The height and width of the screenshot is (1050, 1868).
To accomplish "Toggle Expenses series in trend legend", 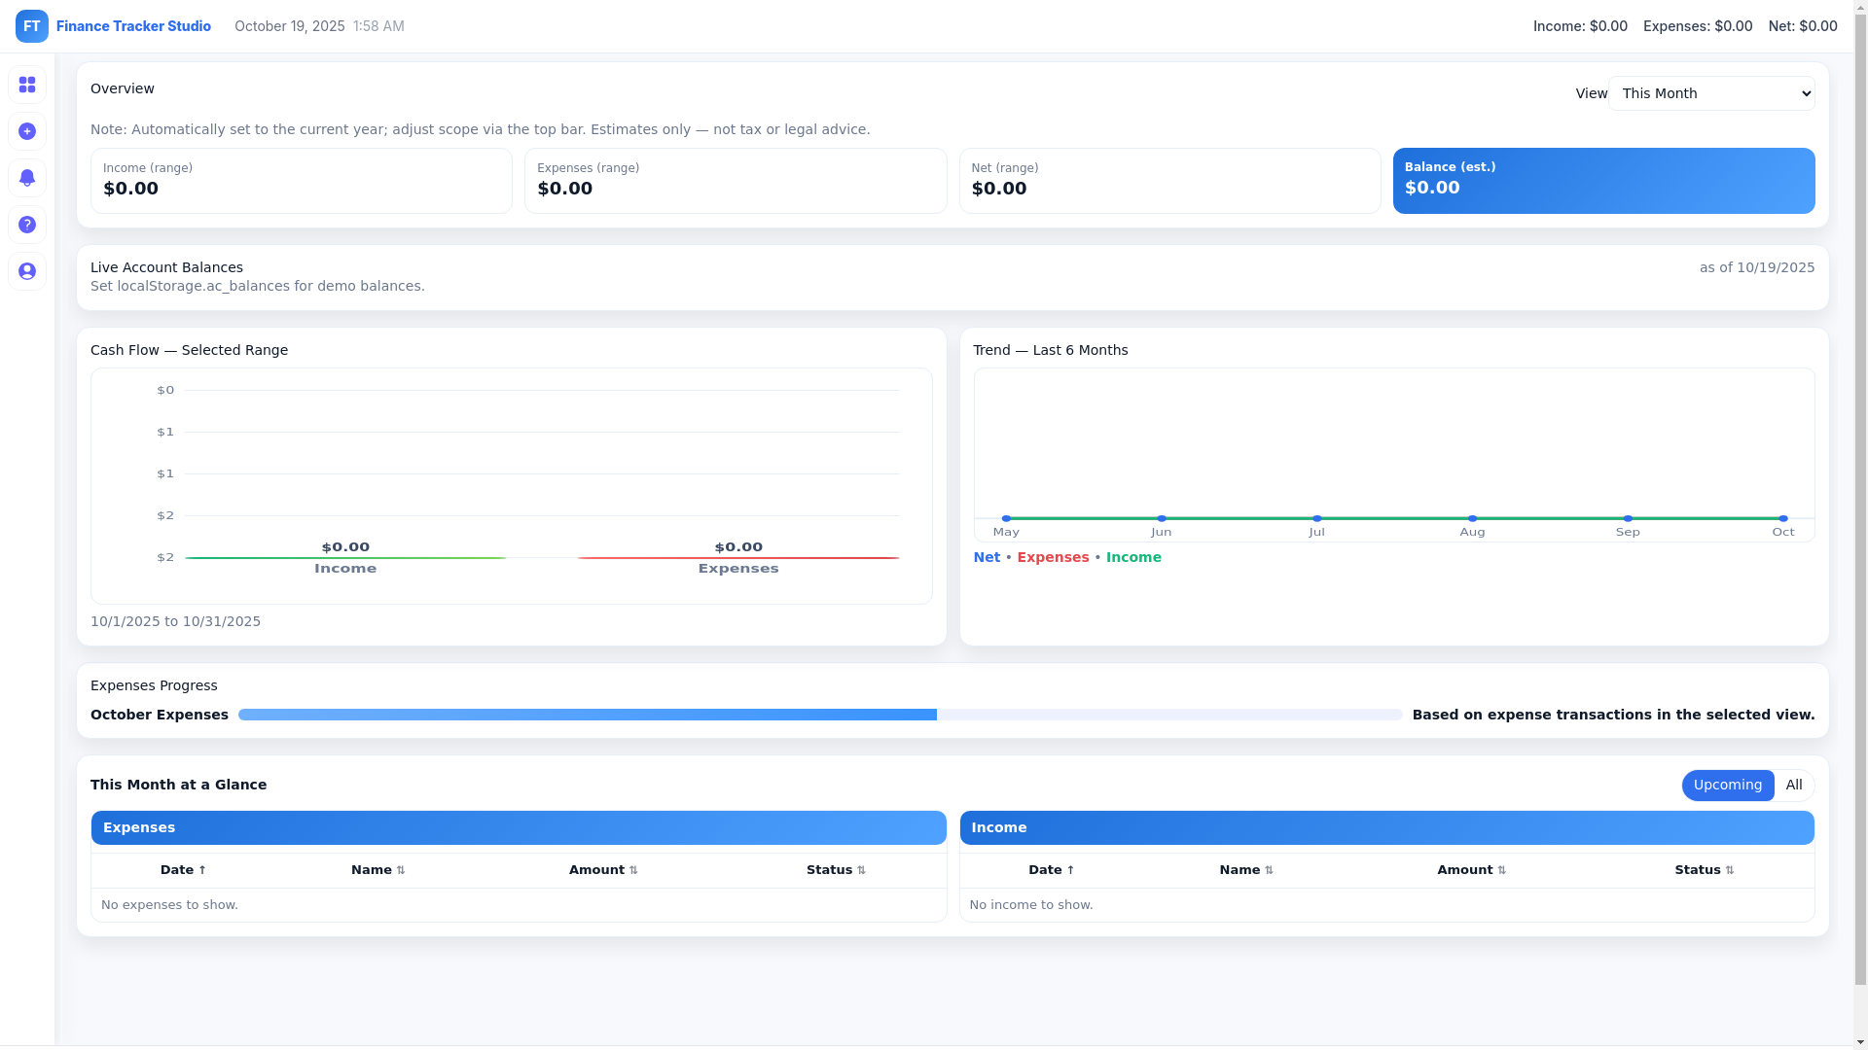I will tap(1053, 558).
